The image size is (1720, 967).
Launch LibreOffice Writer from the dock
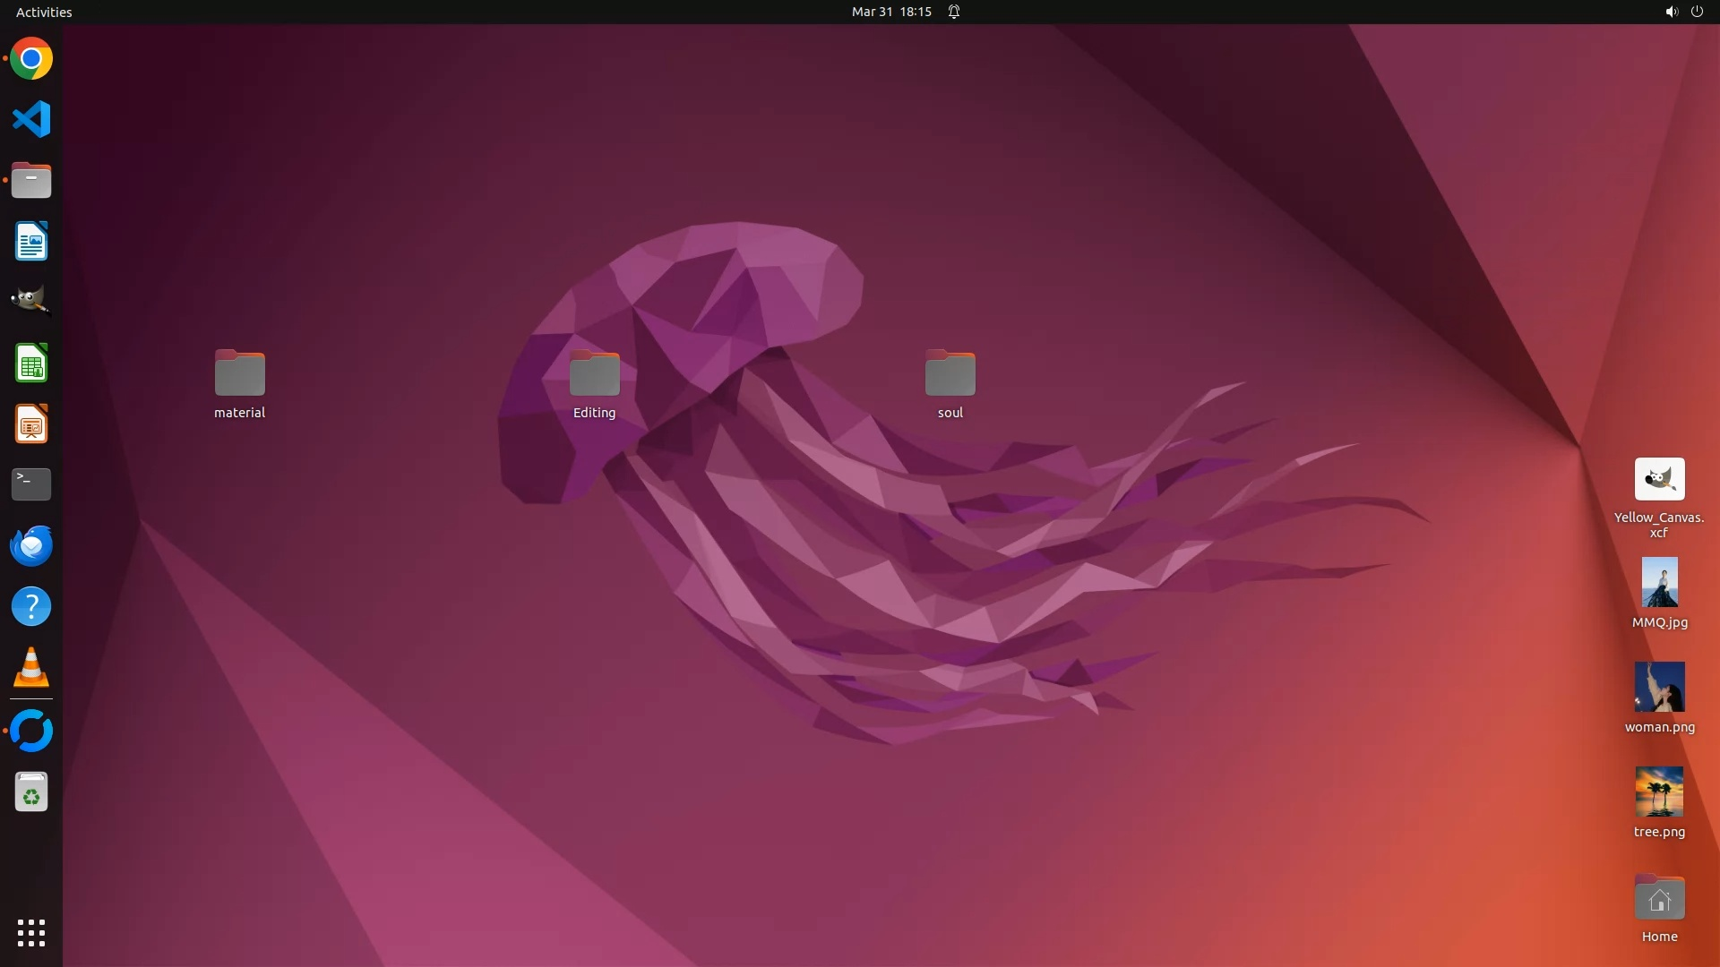(31, 242)
